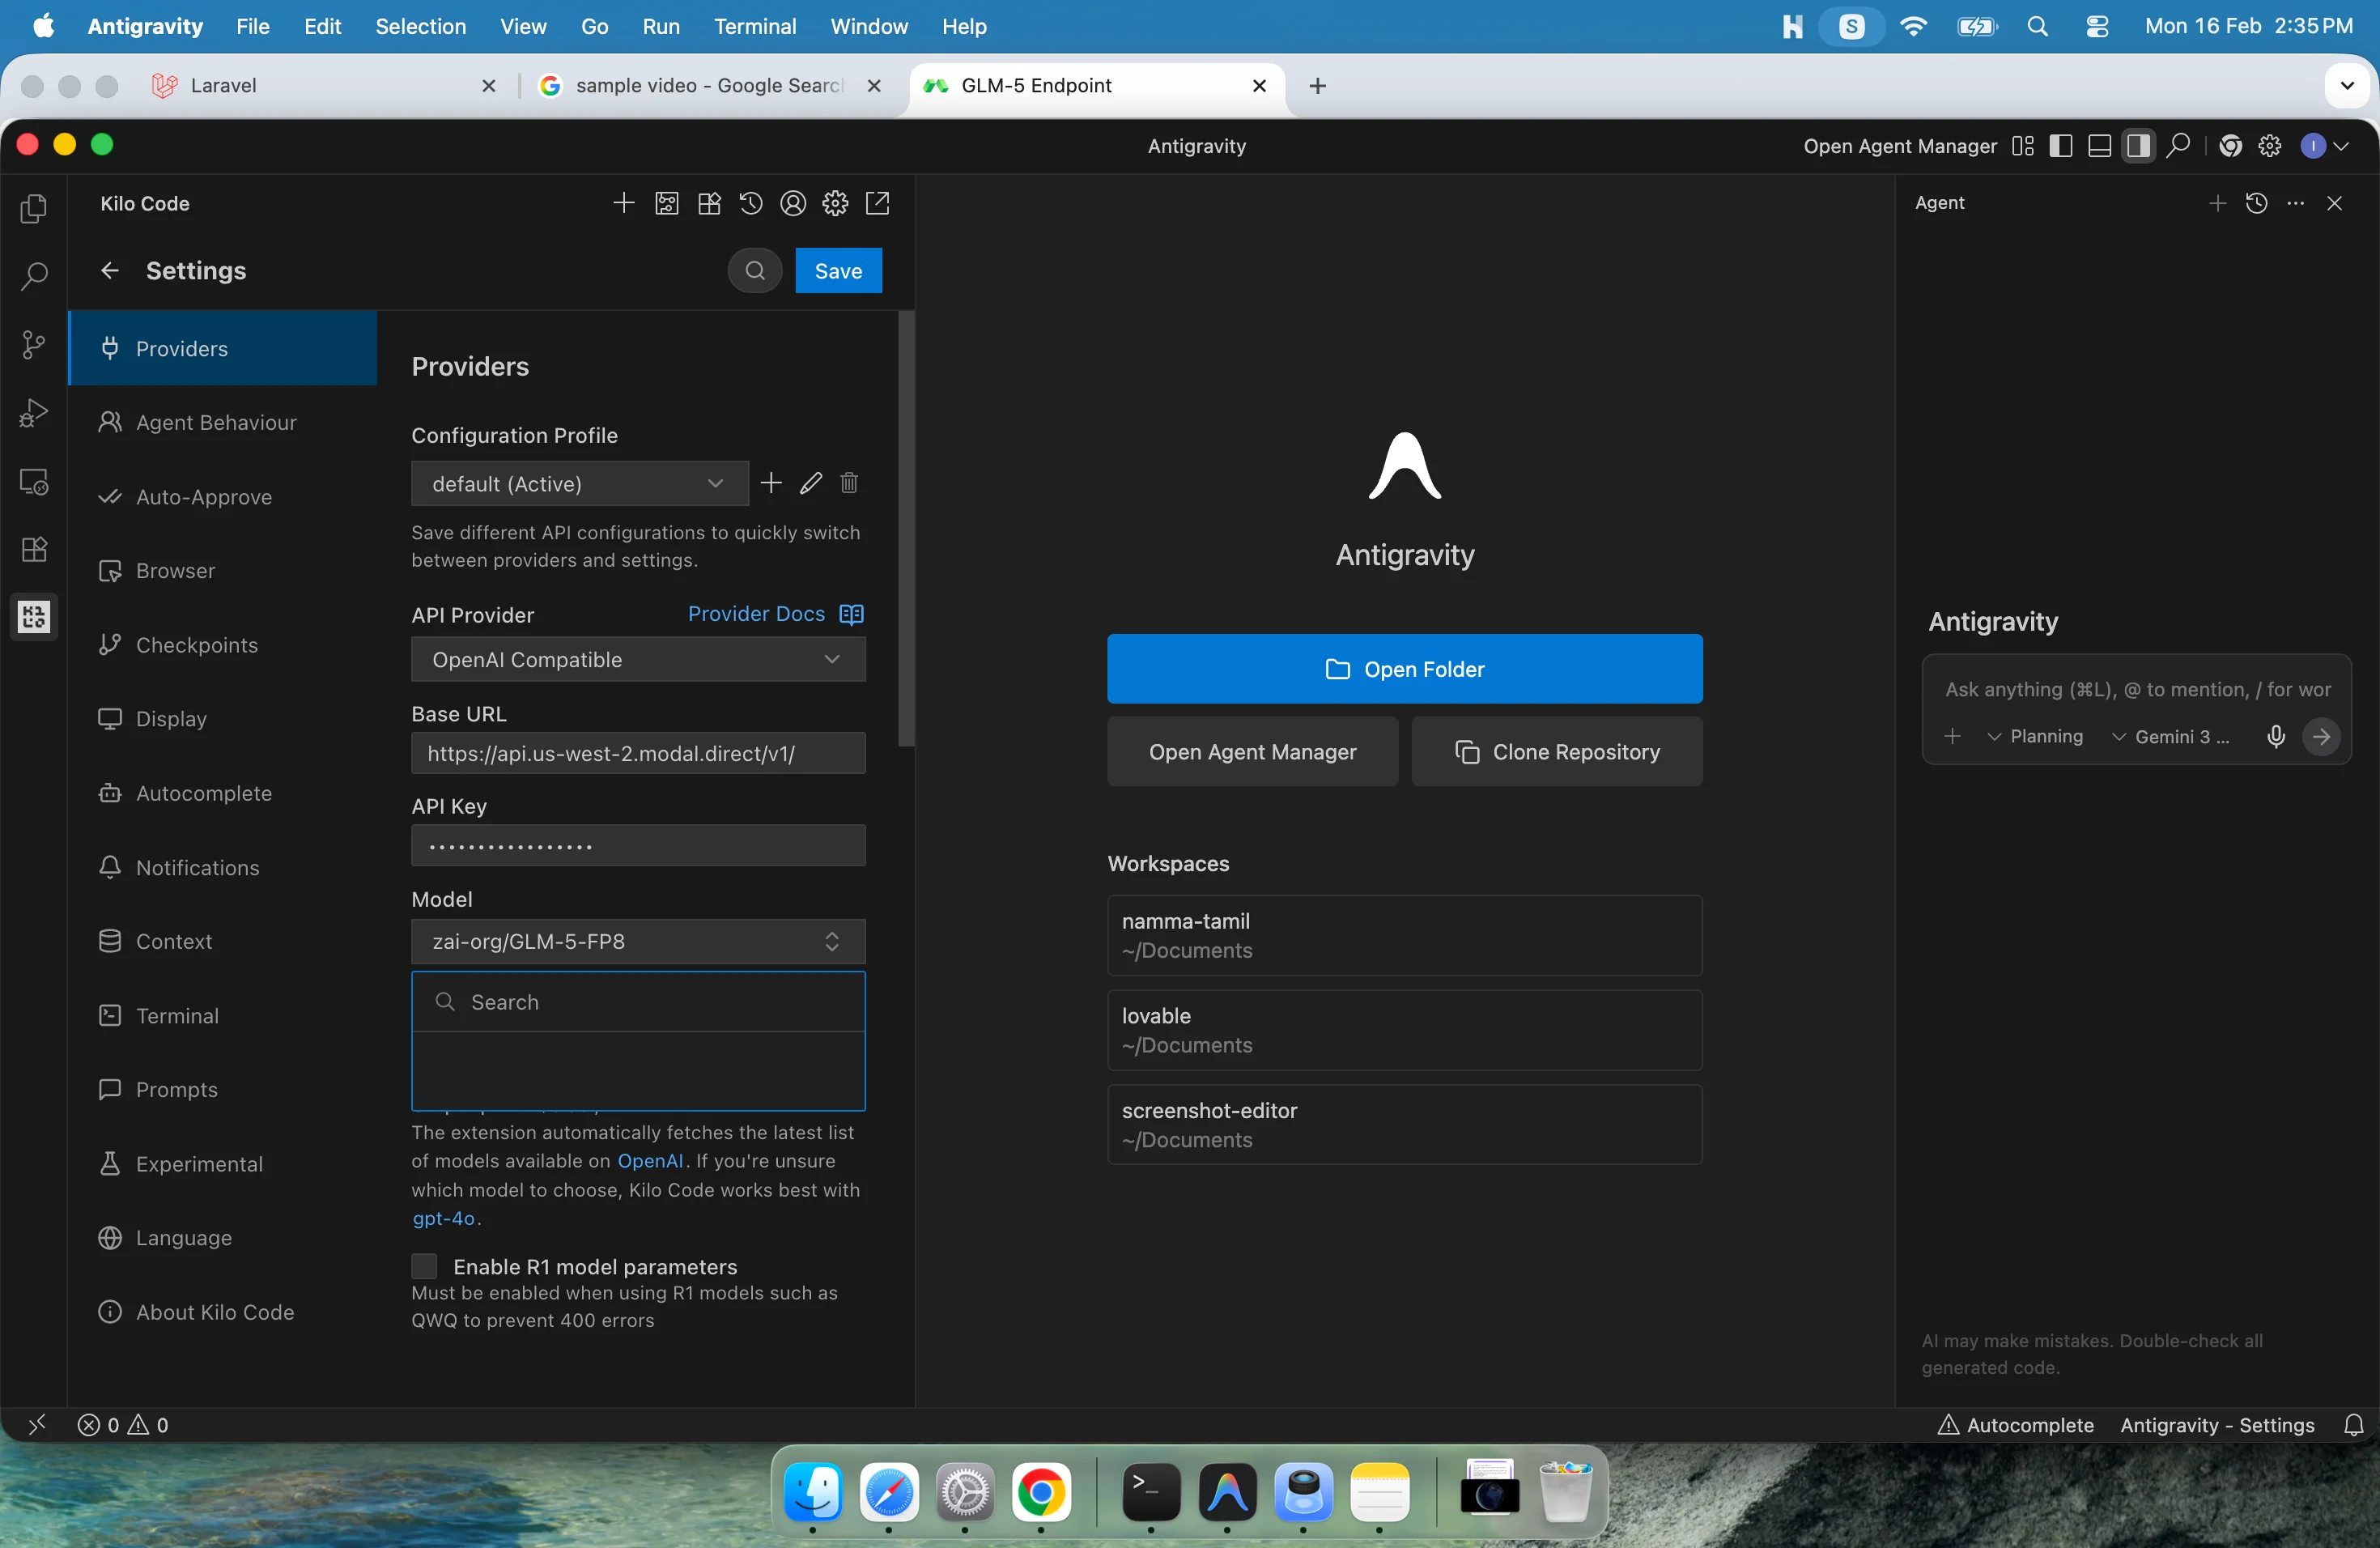The image size is (2380, 1548).
Task: Save the provider settings
Action: coord(838,270)
